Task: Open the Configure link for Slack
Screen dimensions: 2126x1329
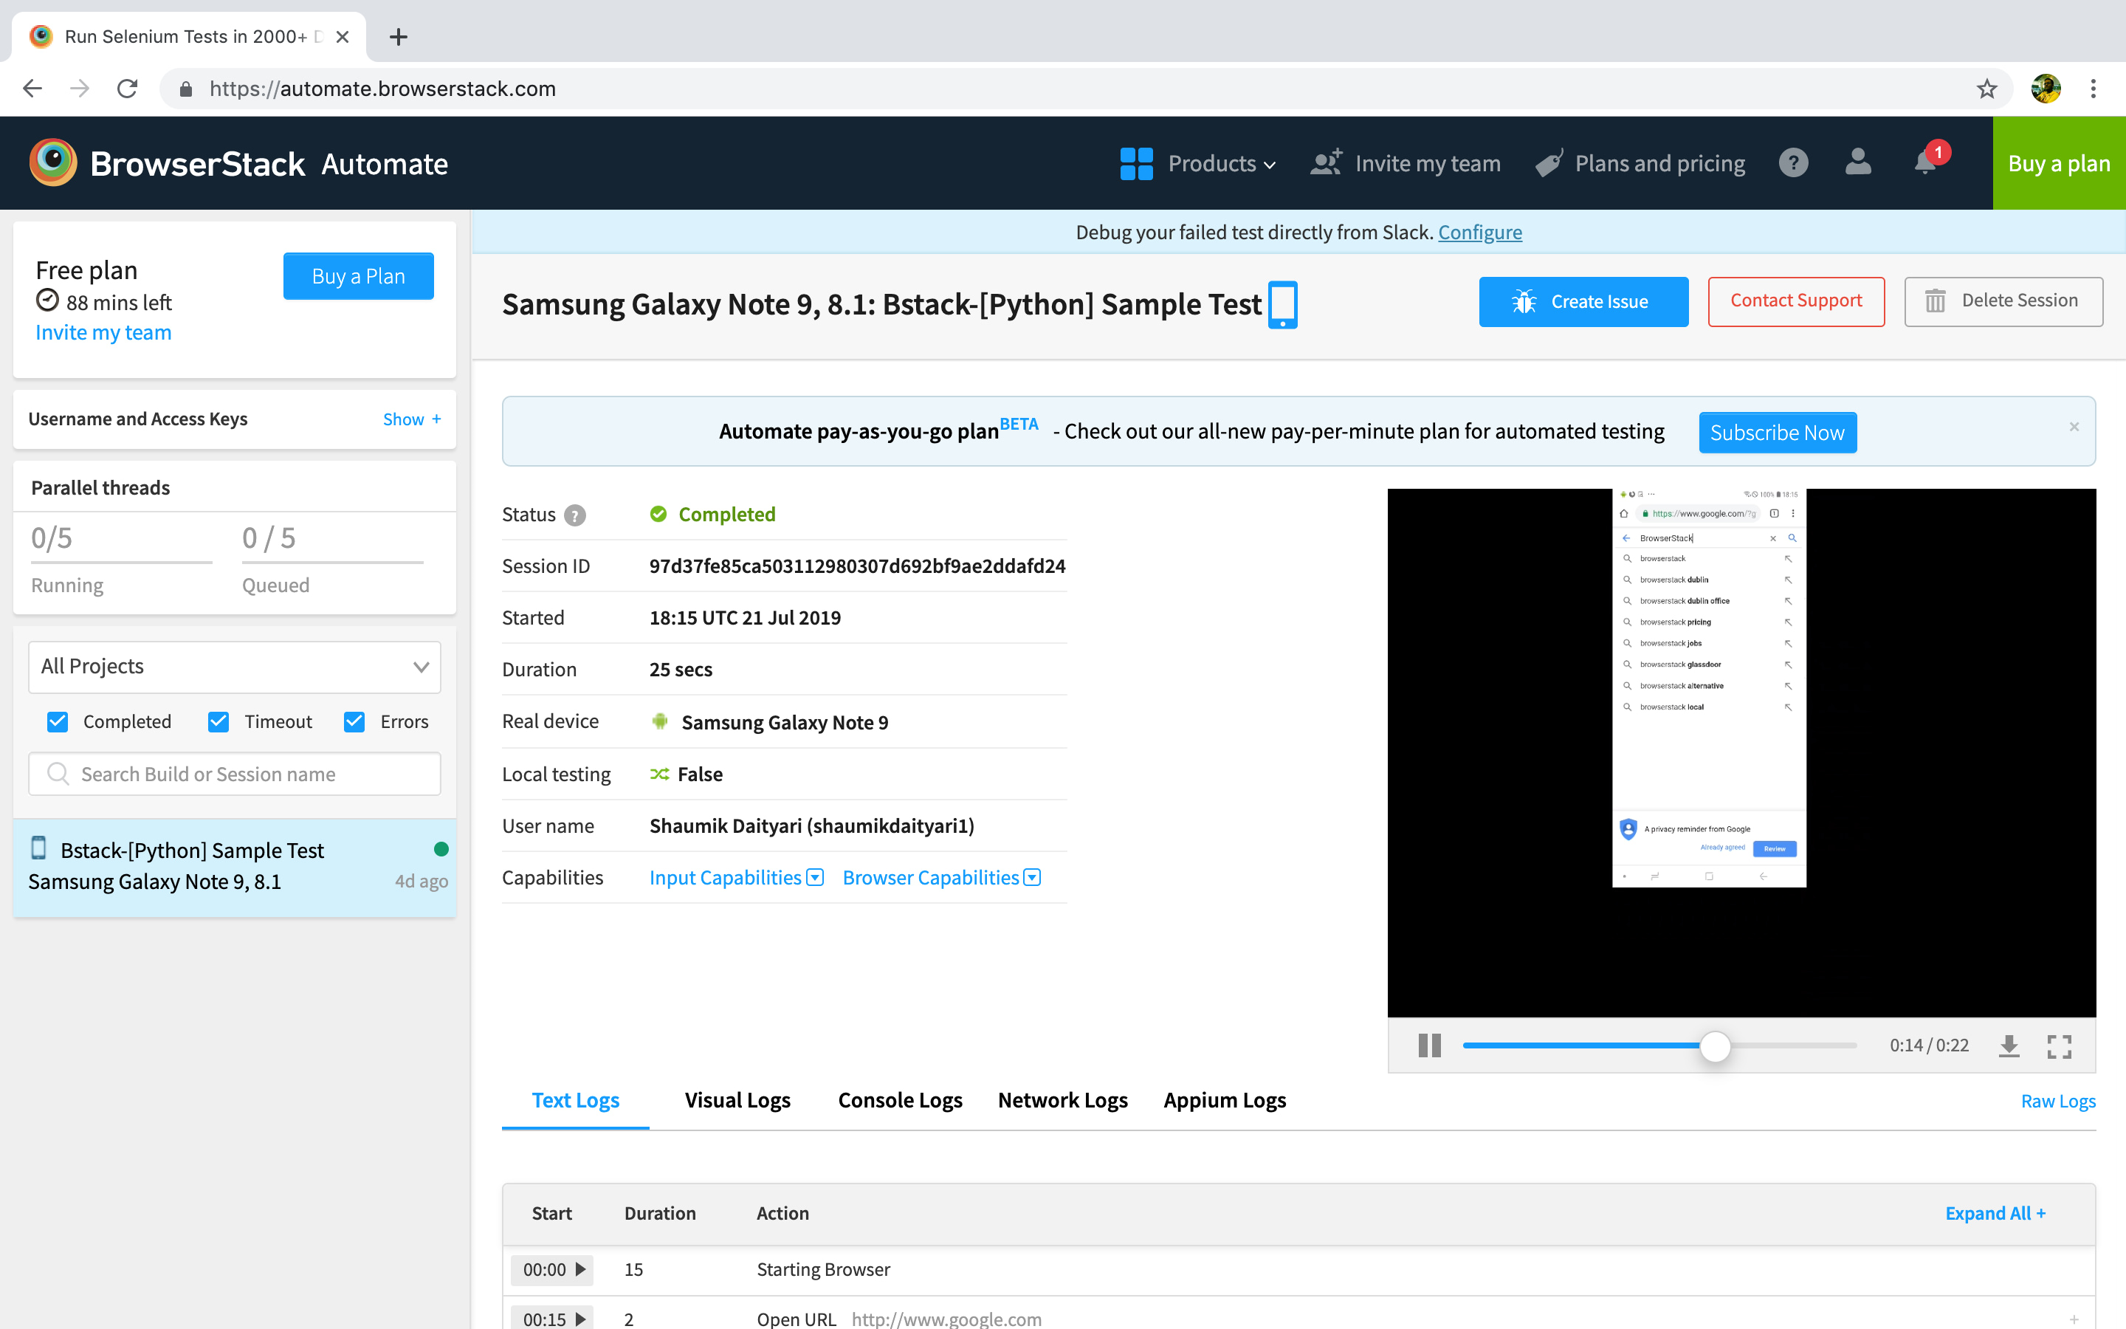Action: 1480,232
